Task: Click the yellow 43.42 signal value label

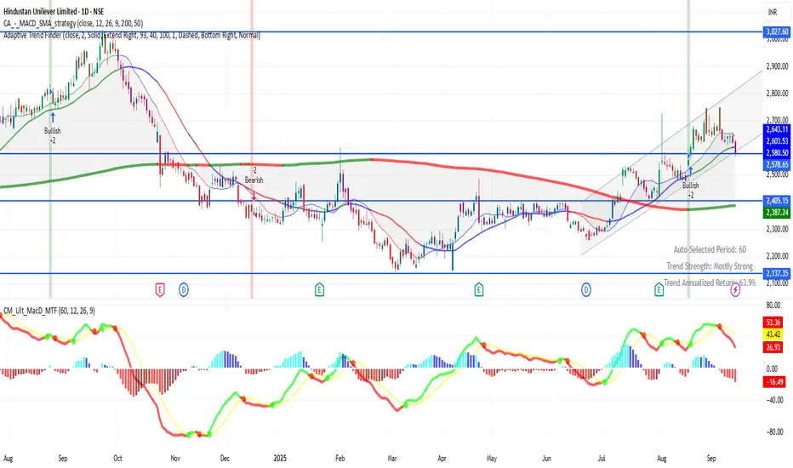Action: pyautogui.click(x=773, y=334)
